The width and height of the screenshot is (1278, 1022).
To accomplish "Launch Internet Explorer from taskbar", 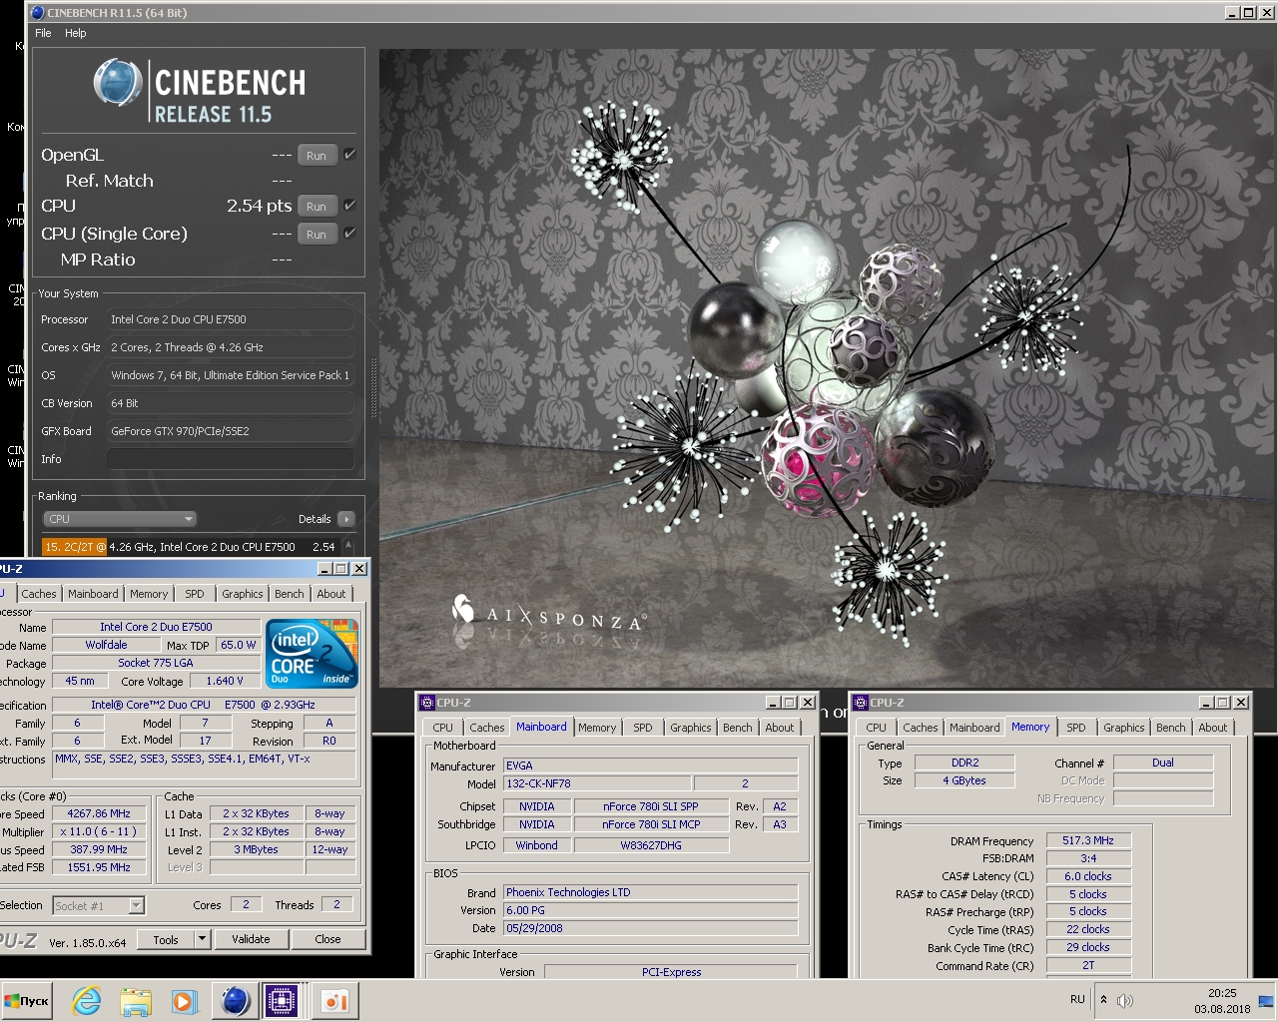I will coord(87,1001).
